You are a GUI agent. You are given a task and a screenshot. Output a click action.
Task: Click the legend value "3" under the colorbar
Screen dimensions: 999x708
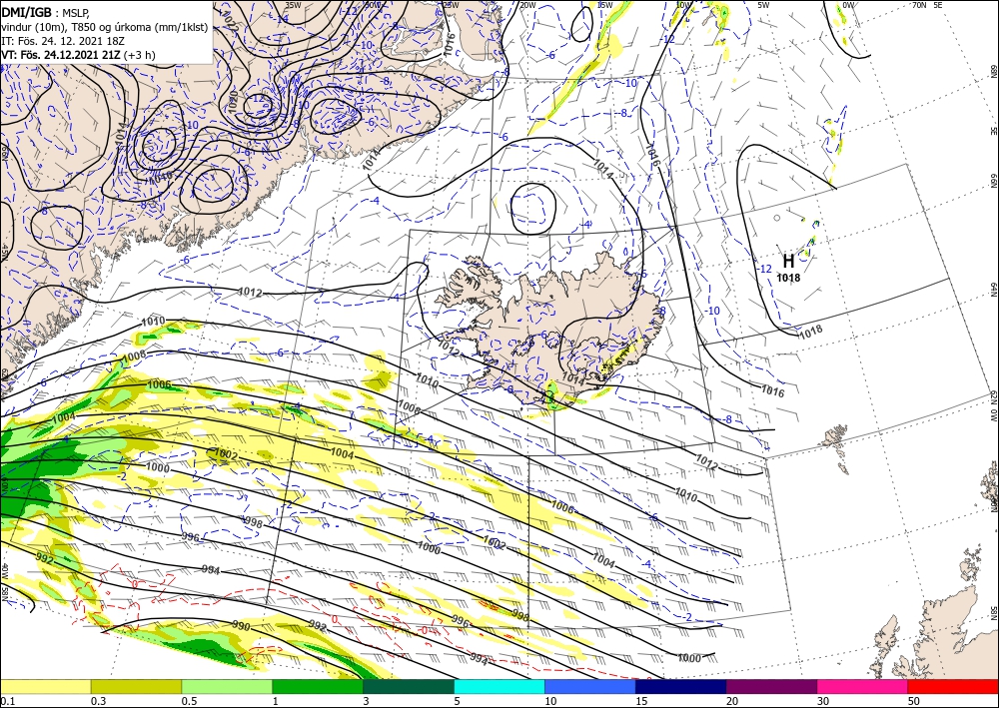[367, 701]
